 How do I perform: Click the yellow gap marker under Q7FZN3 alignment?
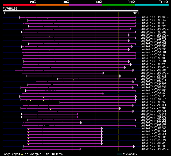(x=50, y=109)
